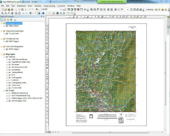Toggle data view button at bottom
This screenshot has width=170, height=136.
(47, 132)
